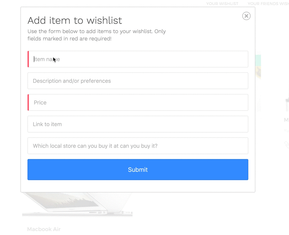Click the Macbook Air laptop image

click(x=77, y=205)
